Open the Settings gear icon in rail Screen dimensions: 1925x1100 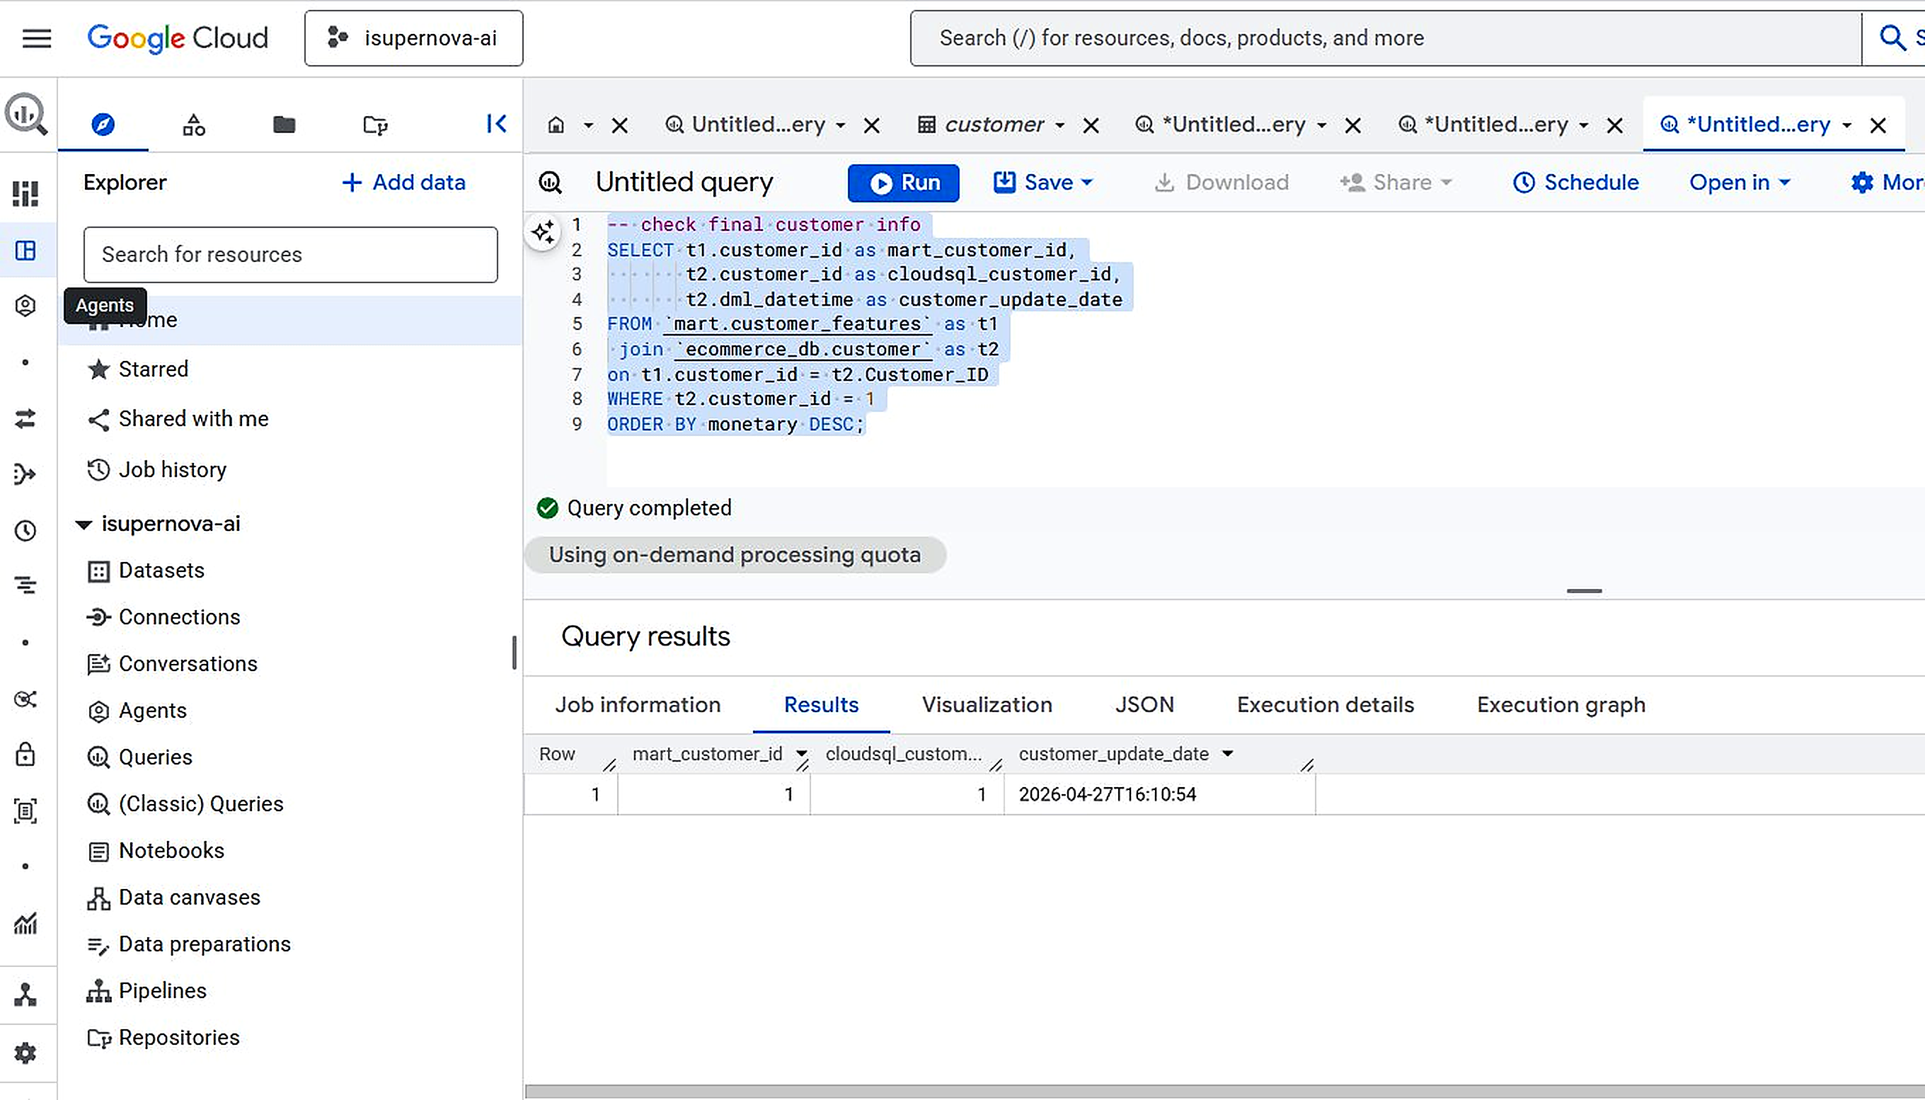(x=25, y=1053)
